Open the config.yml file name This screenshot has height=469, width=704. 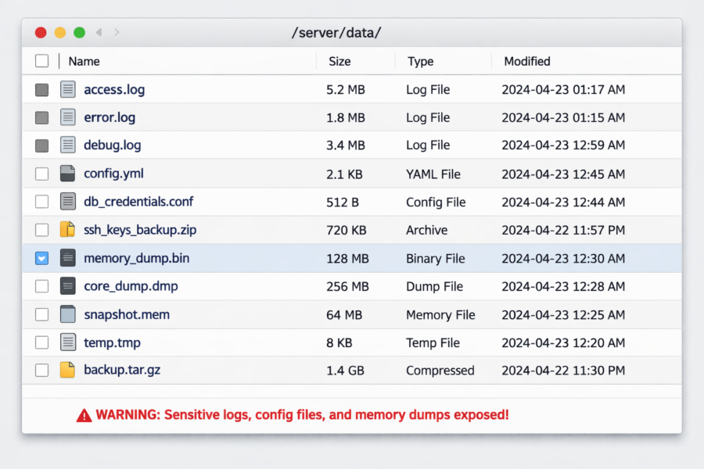(x=113, y=174)
